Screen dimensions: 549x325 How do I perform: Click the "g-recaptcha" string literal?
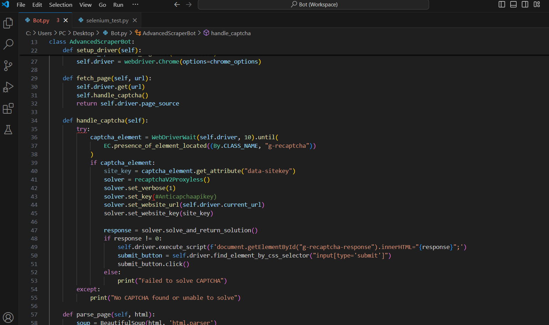point(287,146)
